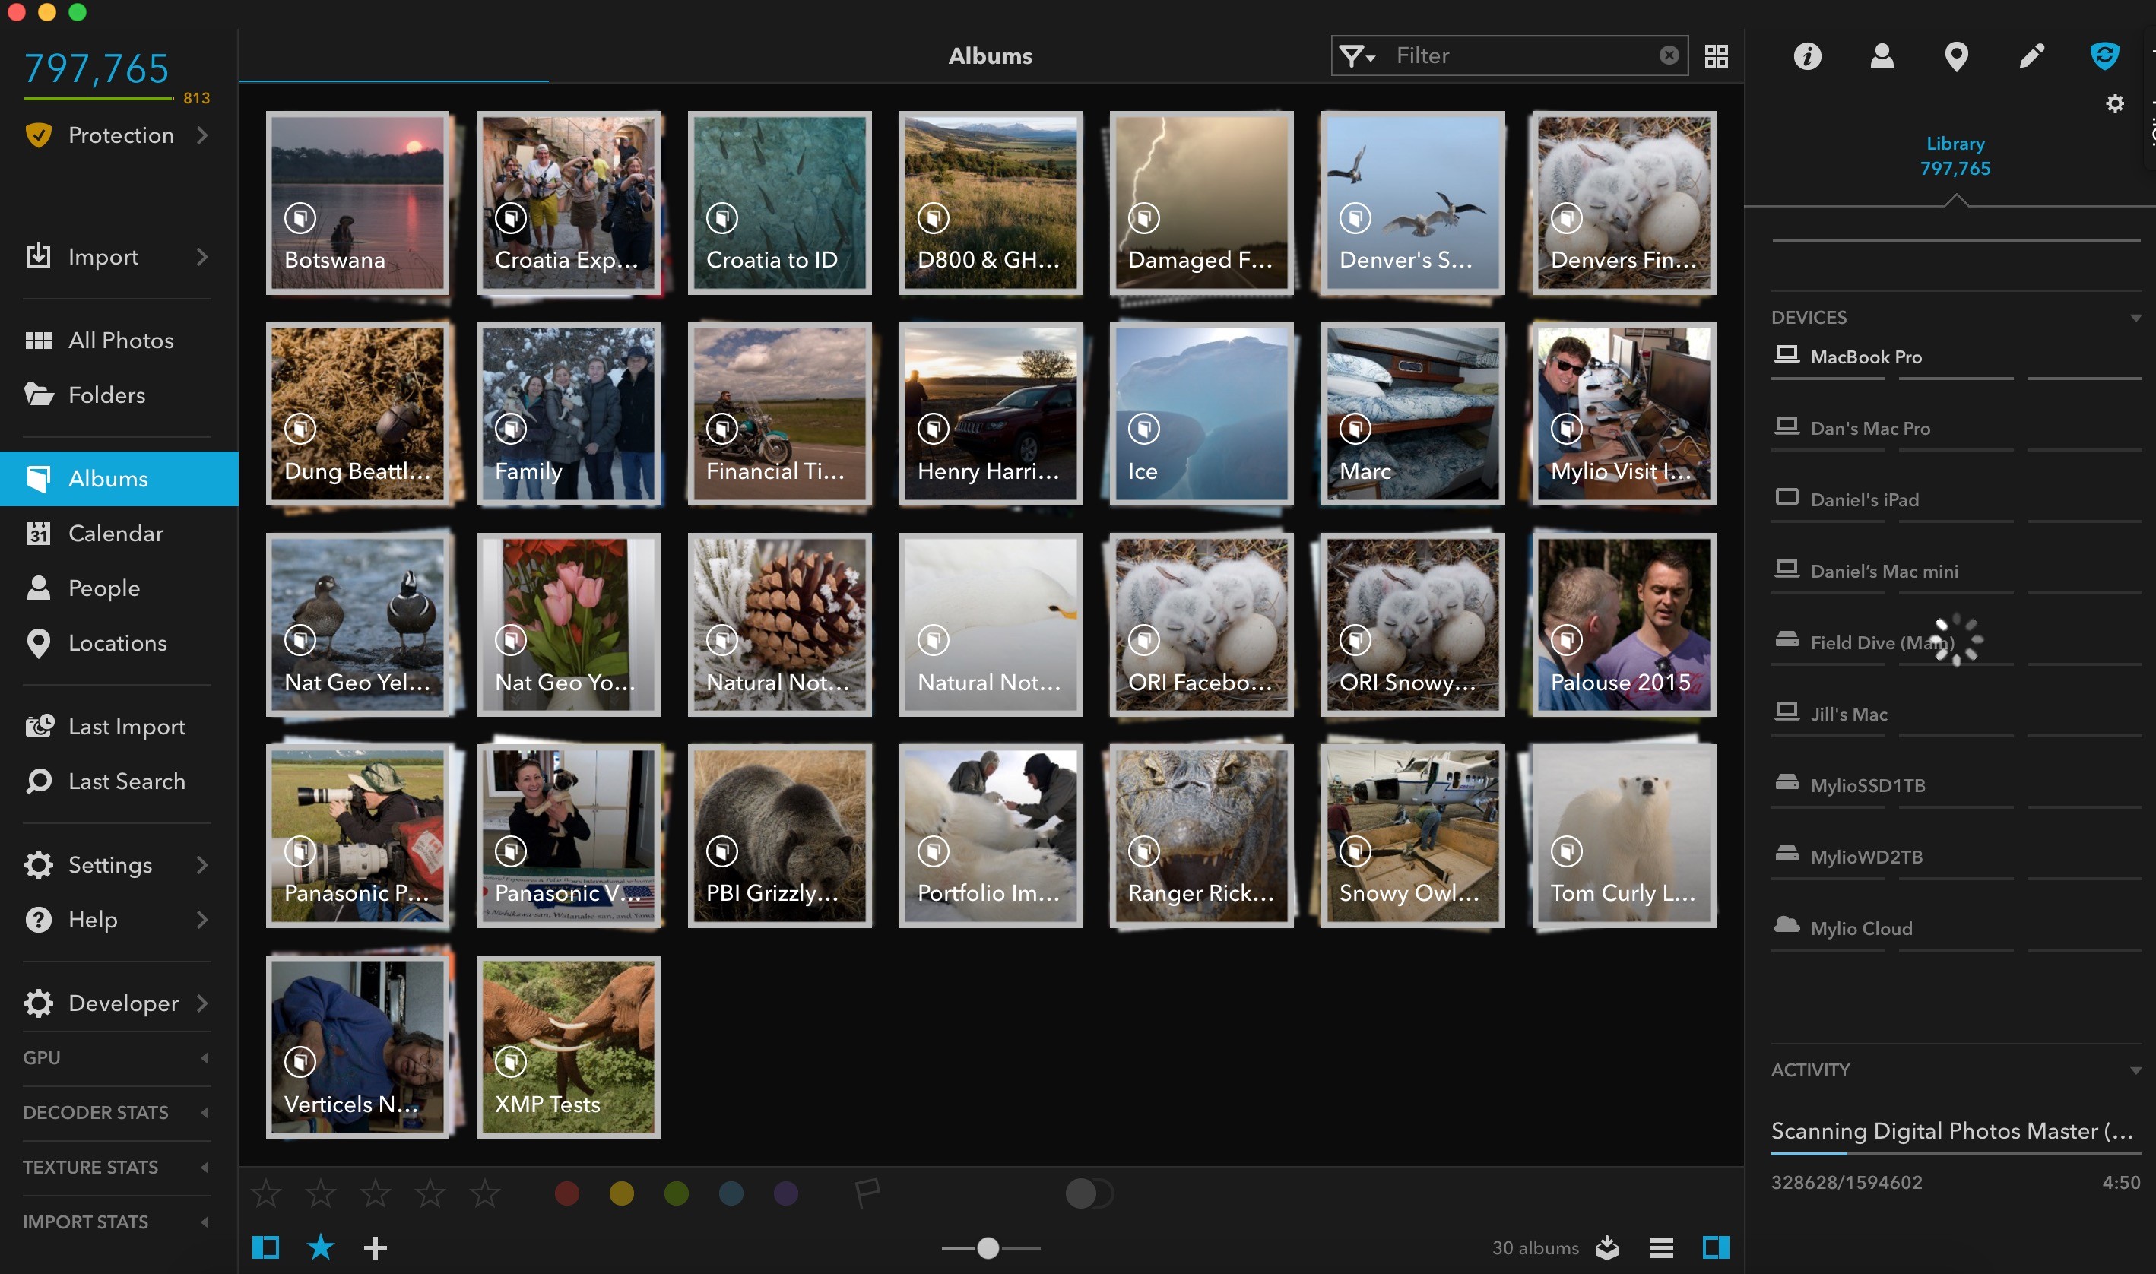Toggle the right sidebar panel button
Viewport: 2156px width, 1274px height.
click(x=1716, y=1247)
